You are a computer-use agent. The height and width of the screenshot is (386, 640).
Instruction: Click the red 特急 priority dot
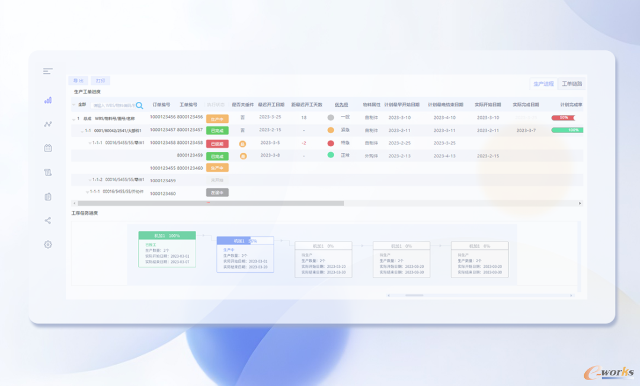pos(331,143)
